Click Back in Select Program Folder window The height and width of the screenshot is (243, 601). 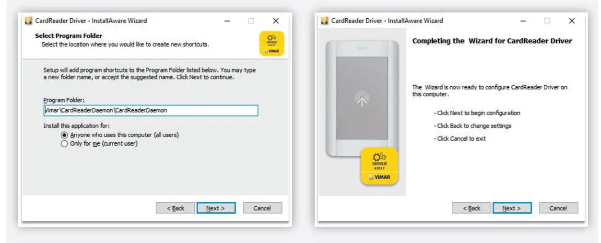[x=176, y=208]
